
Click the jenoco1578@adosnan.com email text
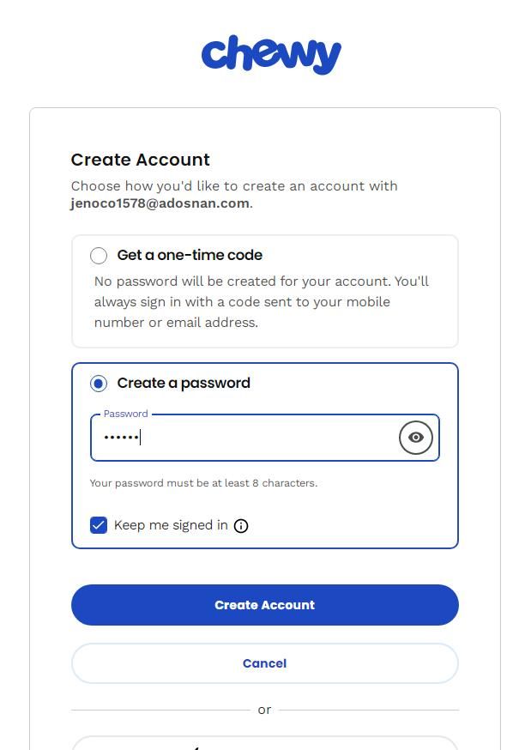(x=160, y=203)
